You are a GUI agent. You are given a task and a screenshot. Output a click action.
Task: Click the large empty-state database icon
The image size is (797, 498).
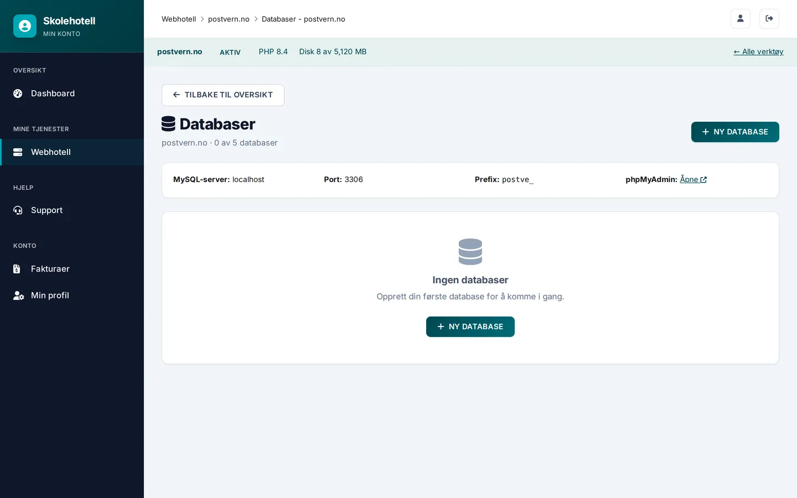[x=470, y=252]
